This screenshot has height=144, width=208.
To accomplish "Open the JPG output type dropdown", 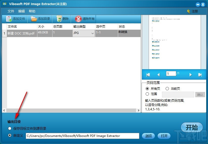I will 84,33.
